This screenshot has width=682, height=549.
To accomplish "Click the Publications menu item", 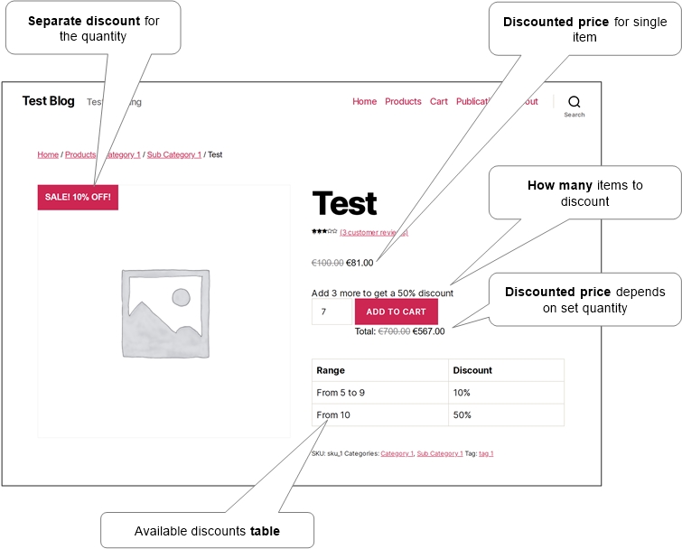I will pos(473,101).
